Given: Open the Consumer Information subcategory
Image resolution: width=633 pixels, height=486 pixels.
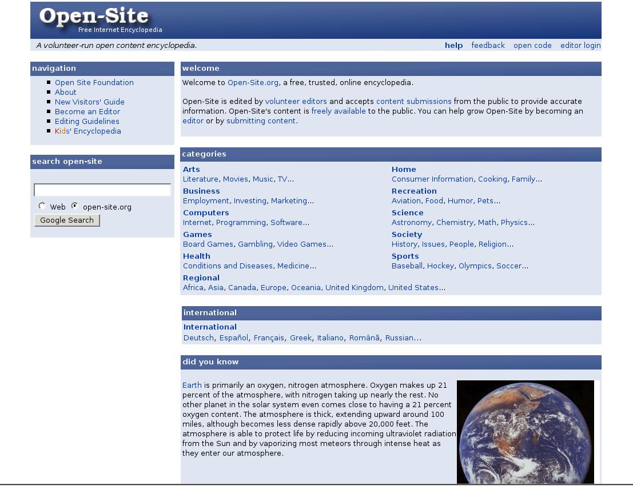Looking at the screenshot, I should [x=432, y=179].
